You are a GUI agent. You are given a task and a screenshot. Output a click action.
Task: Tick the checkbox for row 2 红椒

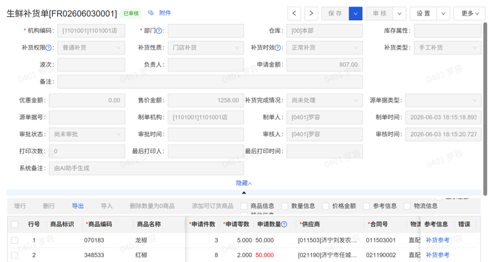click(x=14, y=255)
